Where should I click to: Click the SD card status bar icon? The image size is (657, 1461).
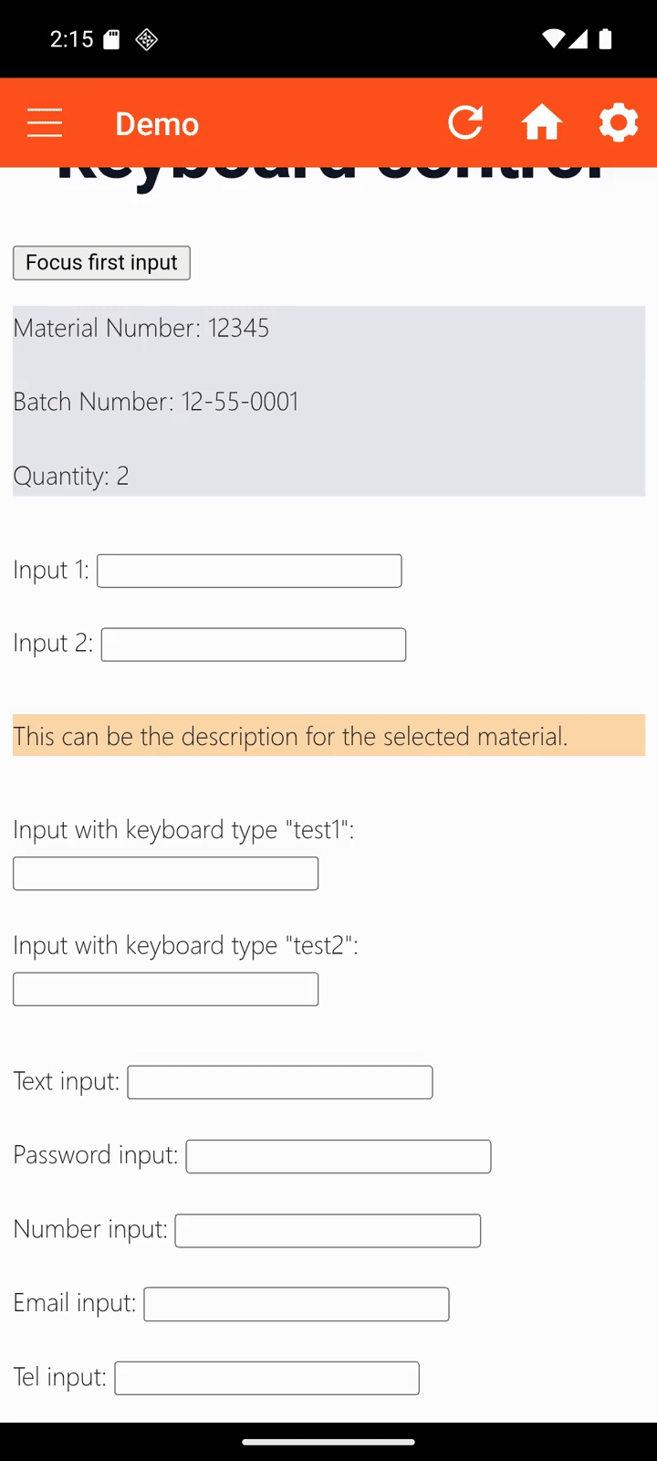click(x=113, y=38)
